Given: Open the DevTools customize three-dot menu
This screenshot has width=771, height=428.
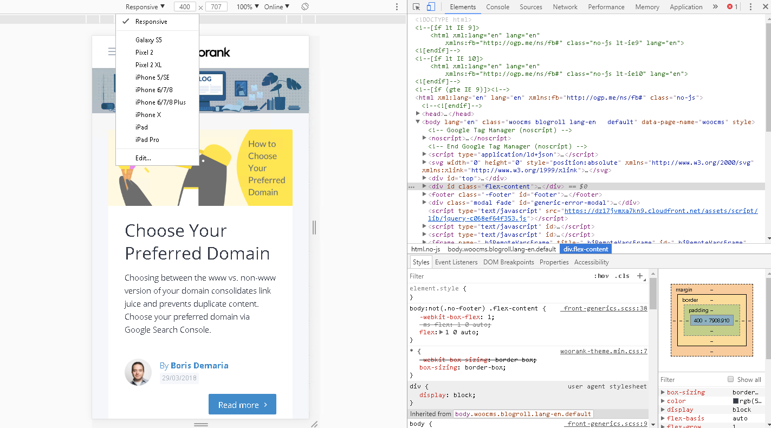Looking at the screenshot, I should tap(750, 7).
